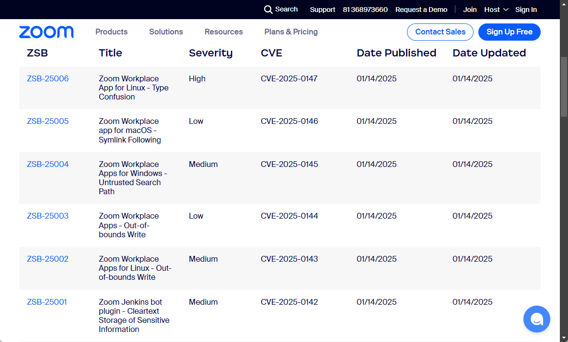Click Request a Demo
The image size is (568, 342).
[x=421, y=10]
